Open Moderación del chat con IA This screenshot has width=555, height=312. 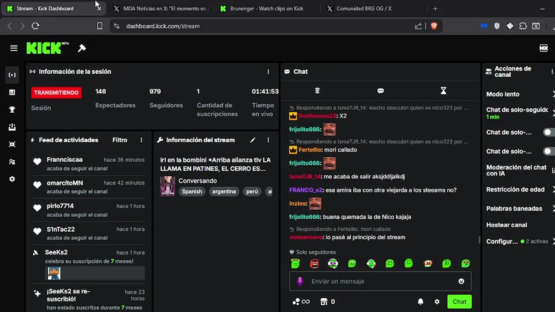(x=519, y=170)
